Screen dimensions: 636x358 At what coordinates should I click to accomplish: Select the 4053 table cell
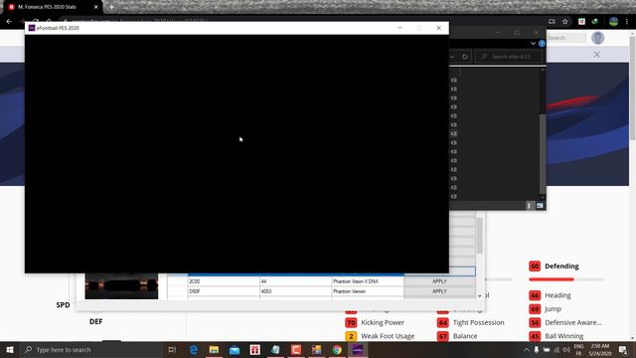tap(295, 291)
